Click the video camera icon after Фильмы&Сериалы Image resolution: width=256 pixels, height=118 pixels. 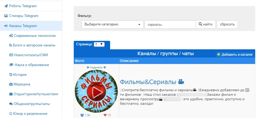[x=181, y=81]
